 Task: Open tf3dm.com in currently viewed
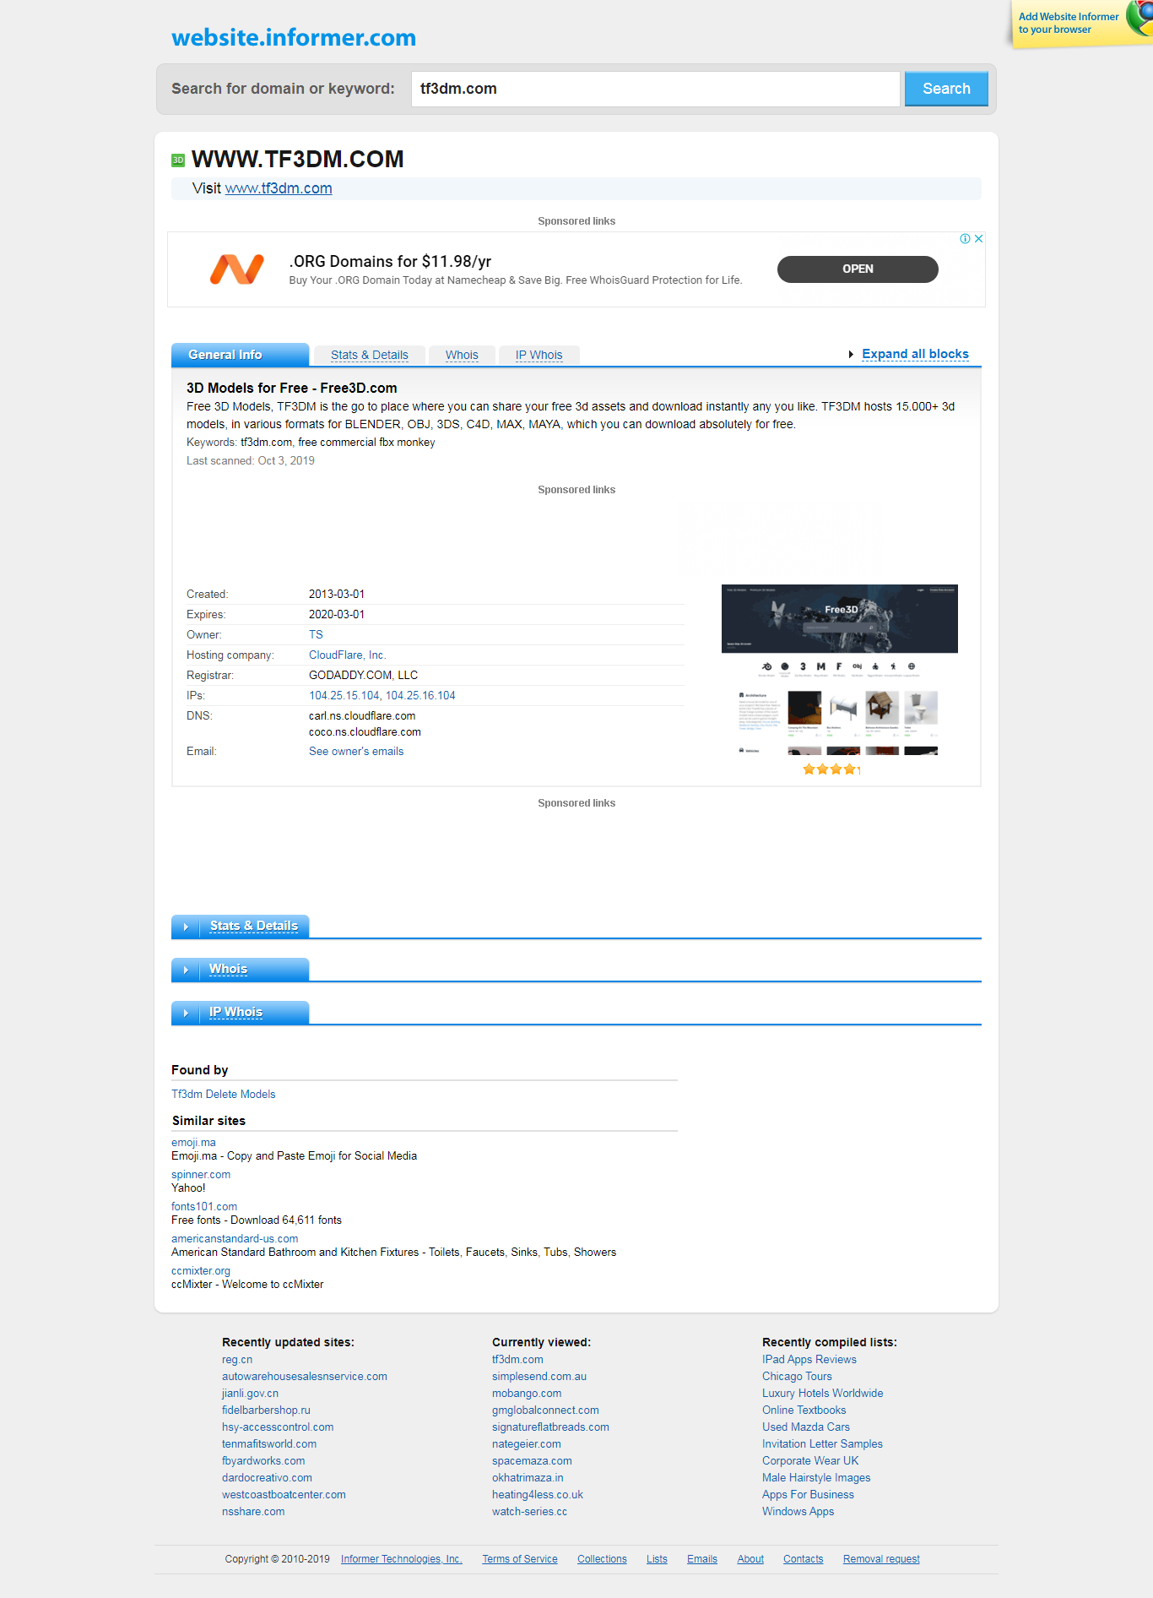coord(517,1360)
